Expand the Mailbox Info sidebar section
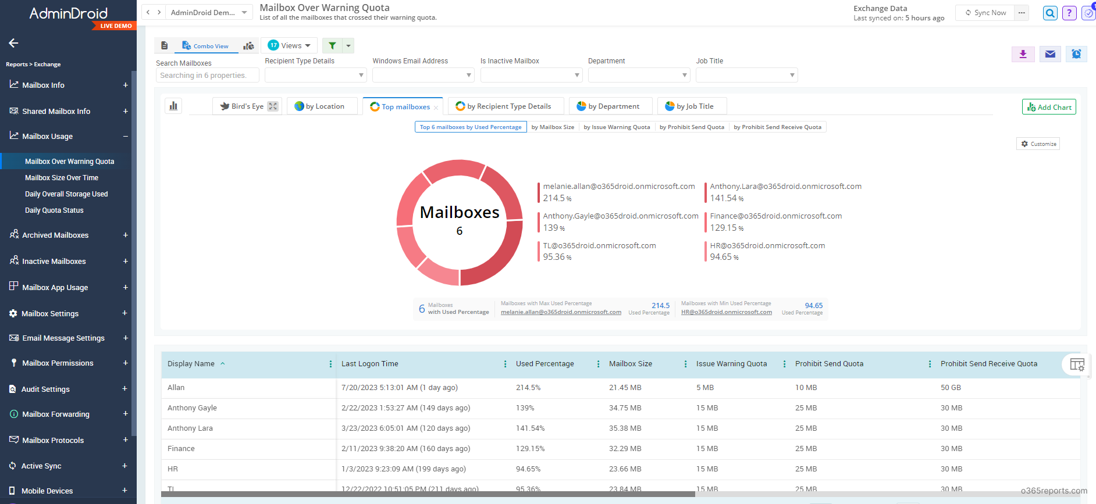The width and height of the screenshot is (1096, 504). click(x=125, y=85)
